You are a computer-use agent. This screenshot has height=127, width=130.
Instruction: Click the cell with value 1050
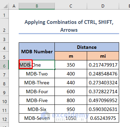tap(71, 118)
